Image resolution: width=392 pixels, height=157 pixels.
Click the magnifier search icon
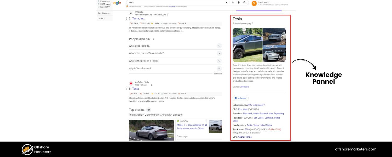[x=244, y=2]
